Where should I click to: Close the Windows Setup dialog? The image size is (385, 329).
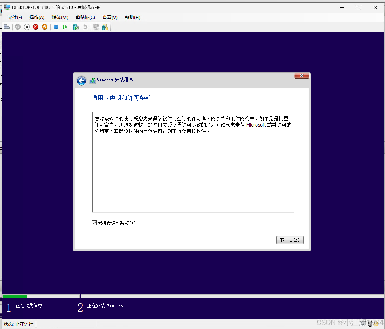[x=301, y=75]
